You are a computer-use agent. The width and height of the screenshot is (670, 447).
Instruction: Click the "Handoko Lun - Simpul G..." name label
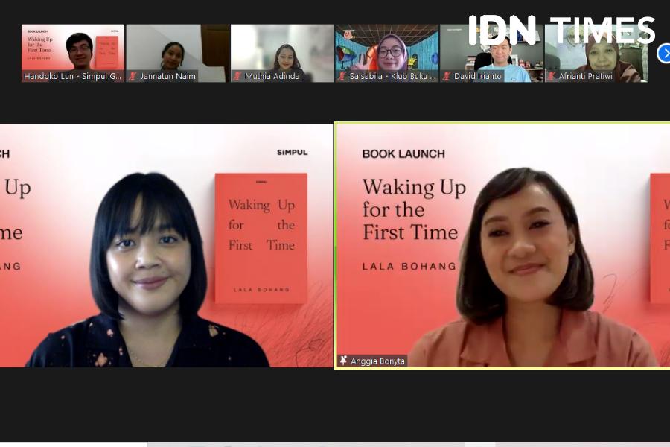(73, 76)
